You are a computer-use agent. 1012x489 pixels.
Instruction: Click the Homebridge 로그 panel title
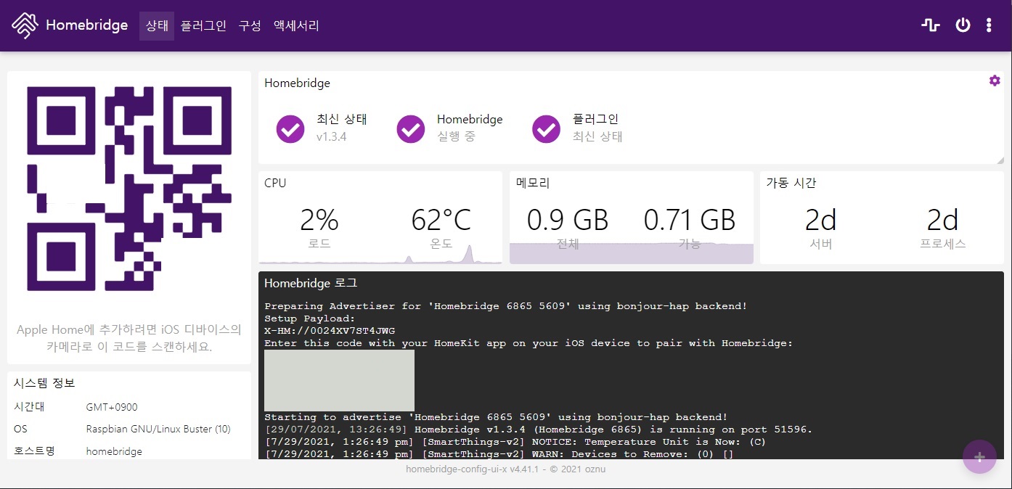[x=311, y=283]
